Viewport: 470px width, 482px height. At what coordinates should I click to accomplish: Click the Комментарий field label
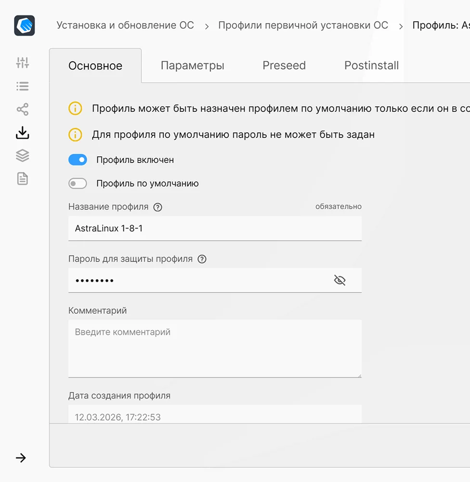(97, 311)
